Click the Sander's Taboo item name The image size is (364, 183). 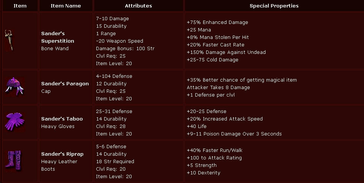[62, 119]
